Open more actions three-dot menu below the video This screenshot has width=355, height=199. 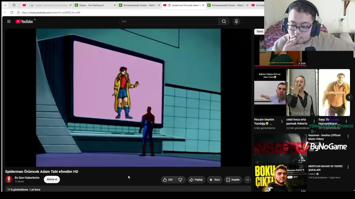tap(247, 180)
